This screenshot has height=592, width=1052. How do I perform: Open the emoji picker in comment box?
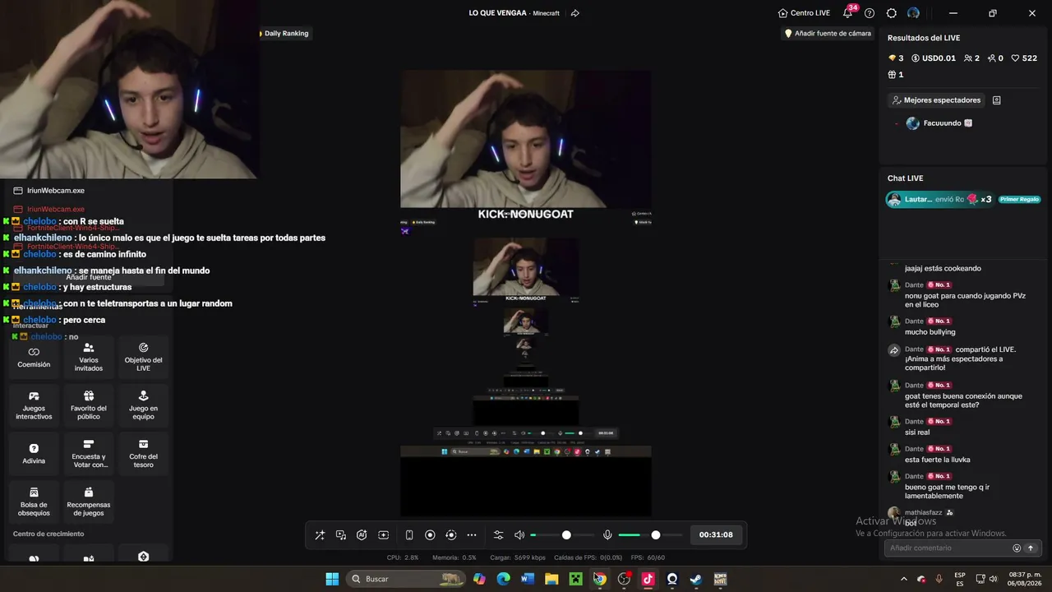[x=1017, y=548]
